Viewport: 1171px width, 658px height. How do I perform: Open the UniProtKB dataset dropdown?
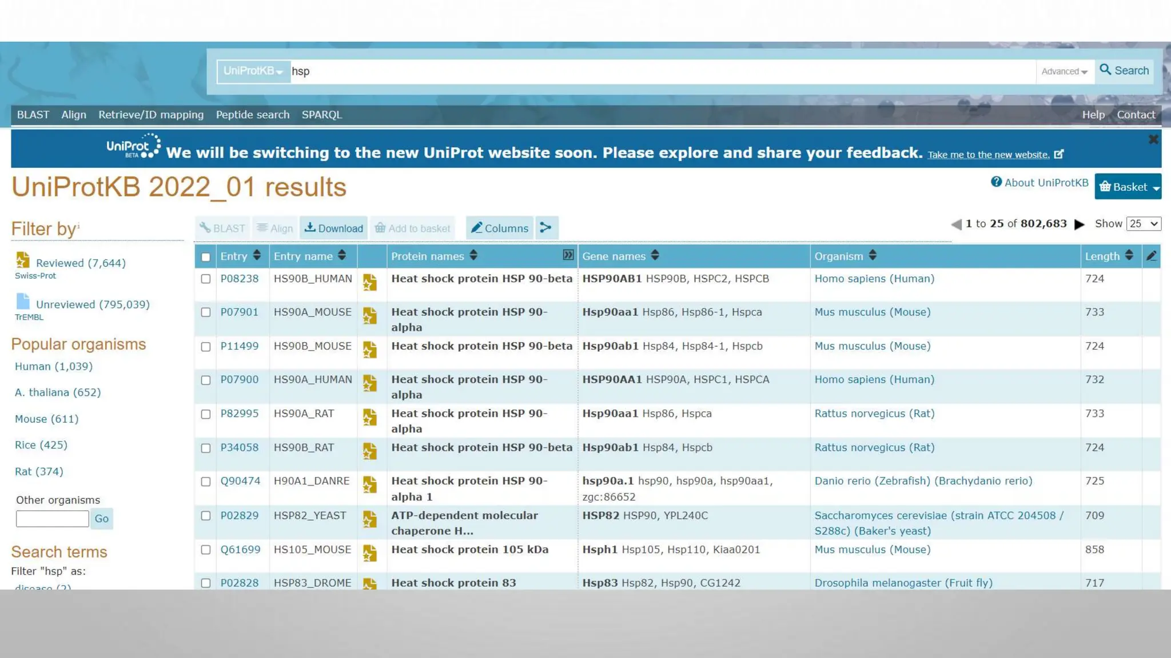pyautogui.click(x=253, y=71)
